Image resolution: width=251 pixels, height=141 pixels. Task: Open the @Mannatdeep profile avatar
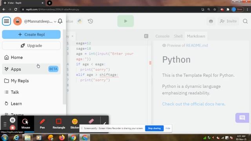[x=17, y=21]
